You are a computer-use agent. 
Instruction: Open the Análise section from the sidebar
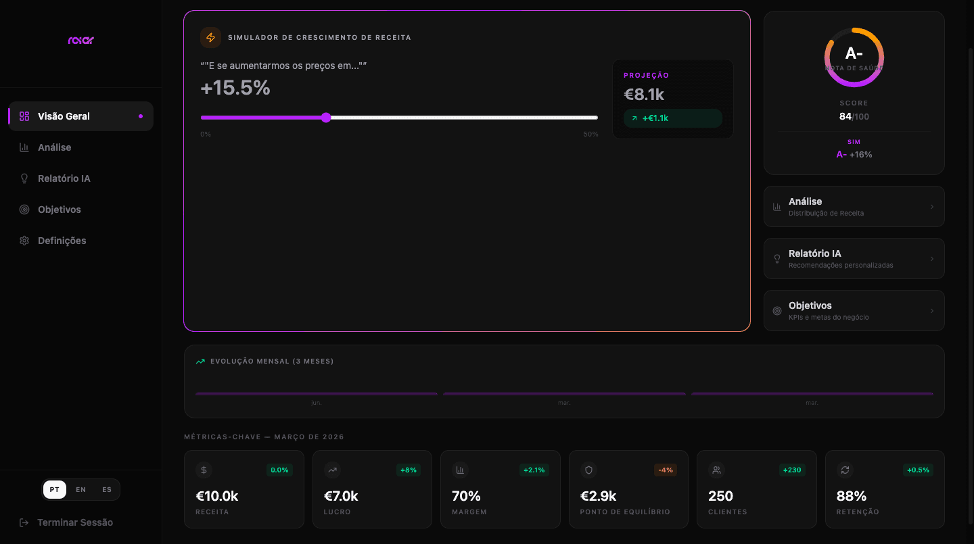(x=55, y=147)
